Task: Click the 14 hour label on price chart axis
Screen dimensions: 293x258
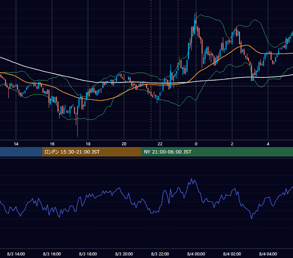Action: tap(16, 144)
